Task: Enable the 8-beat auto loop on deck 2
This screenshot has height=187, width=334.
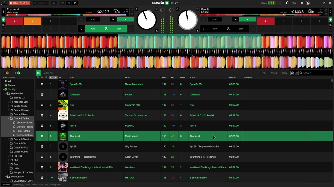Action: [228, 29]
